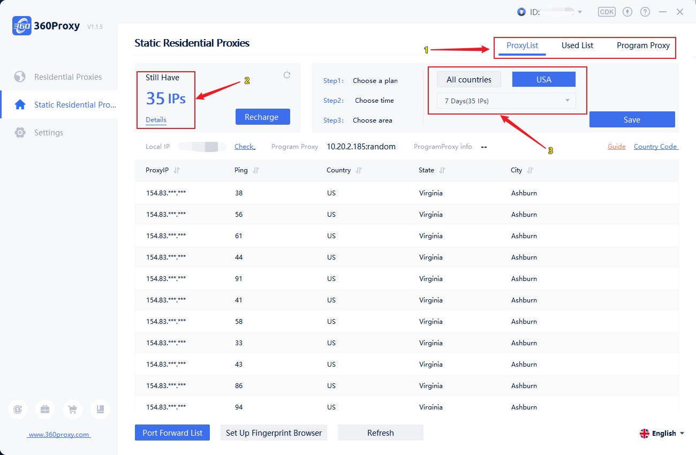Open the Guide link
Screen dimensions: 696x455
617,147
